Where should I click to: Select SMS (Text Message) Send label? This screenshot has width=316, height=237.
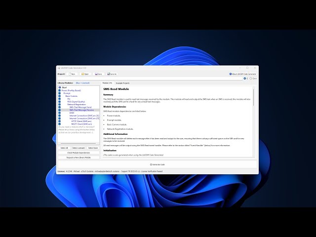(x=80, y=107)
